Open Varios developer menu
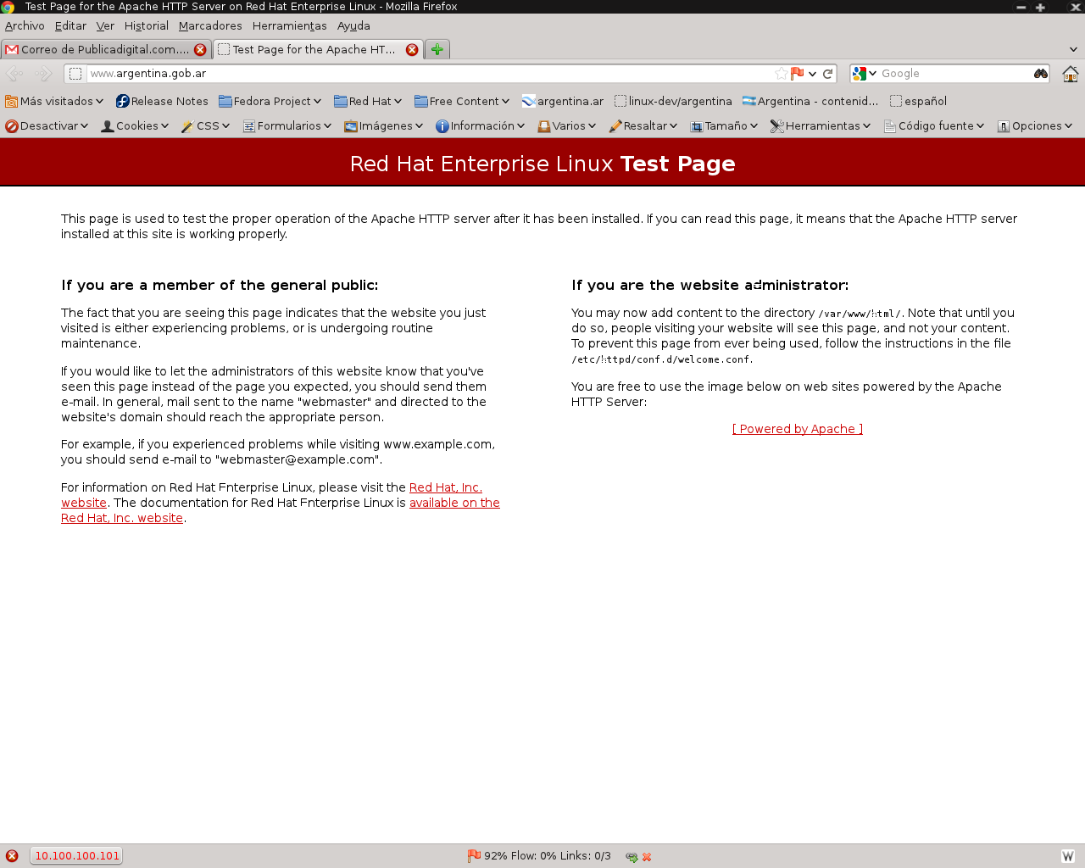The image size is (1085, 868). click(x=566, y=125)
